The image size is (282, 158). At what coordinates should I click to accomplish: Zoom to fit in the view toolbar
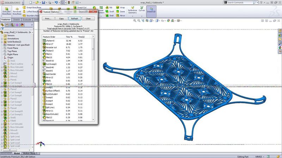pos(135,21)
